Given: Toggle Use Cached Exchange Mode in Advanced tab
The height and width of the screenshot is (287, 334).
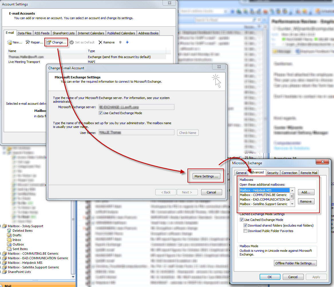Looking at the screenshot, I should [x=242, y=220].
